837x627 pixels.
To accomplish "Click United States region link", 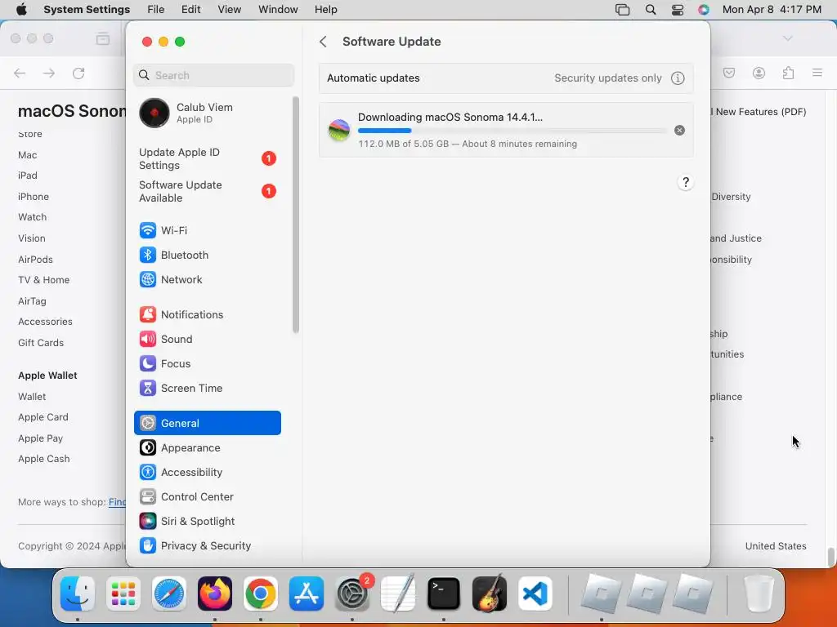I will coord(776,546).
